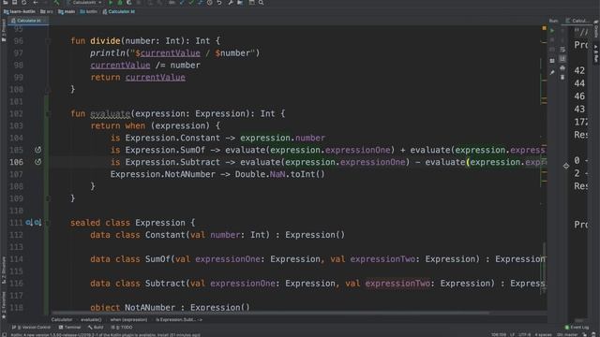Select the main folder breadcrumb
Image resolution: width=600 pixels, height=337 pixels.
tap(67, 11)
